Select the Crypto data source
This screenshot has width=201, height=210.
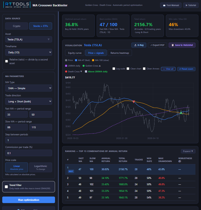point(17,26)
